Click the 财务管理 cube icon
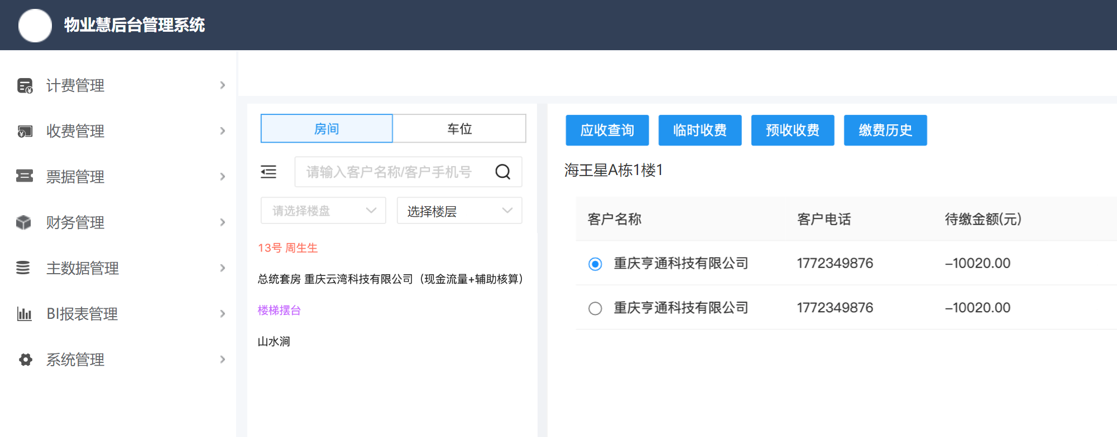 coord(24,222)
